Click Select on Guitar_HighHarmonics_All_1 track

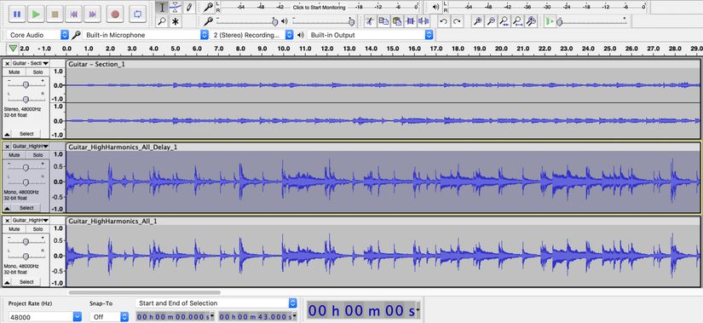click(26, 282)
